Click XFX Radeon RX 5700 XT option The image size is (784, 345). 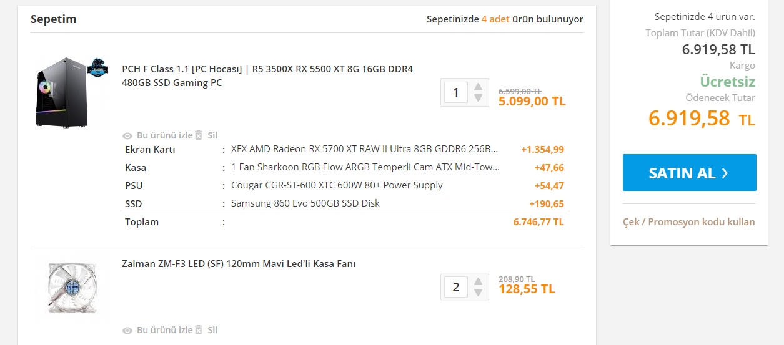365,149
